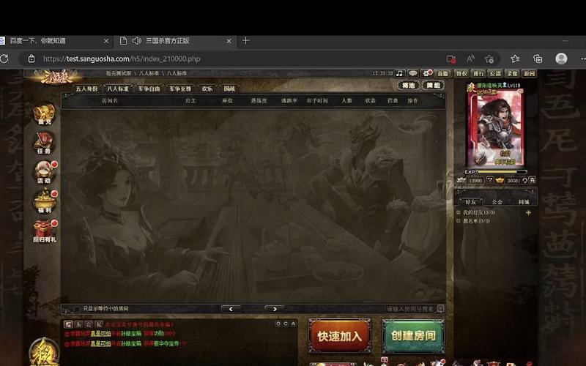Screen dimensions: 586x366
Task: Switch to 军争自由 mode tab
Action: coord(149,89)
